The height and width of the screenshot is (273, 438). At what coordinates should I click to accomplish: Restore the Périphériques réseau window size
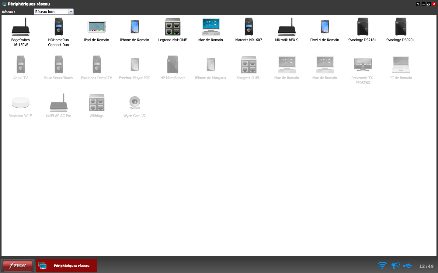tap(429, 4)
